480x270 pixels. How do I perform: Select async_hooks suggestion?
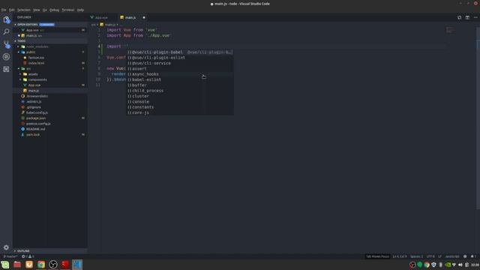point(180,74)
